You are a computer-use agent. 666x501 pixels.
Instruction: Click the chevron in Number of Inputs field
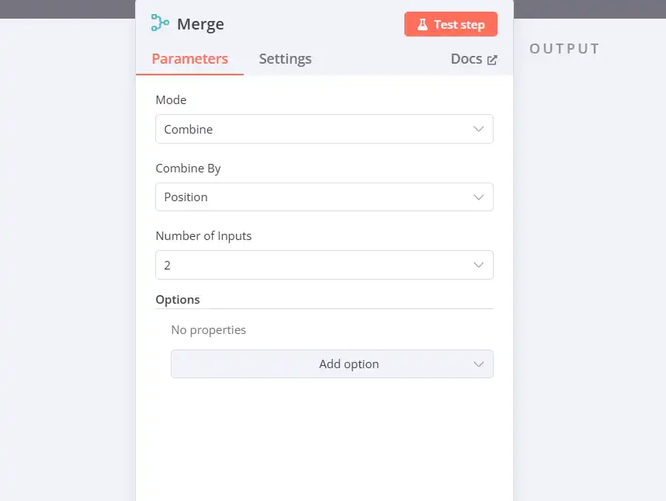[x=479, y=265]
